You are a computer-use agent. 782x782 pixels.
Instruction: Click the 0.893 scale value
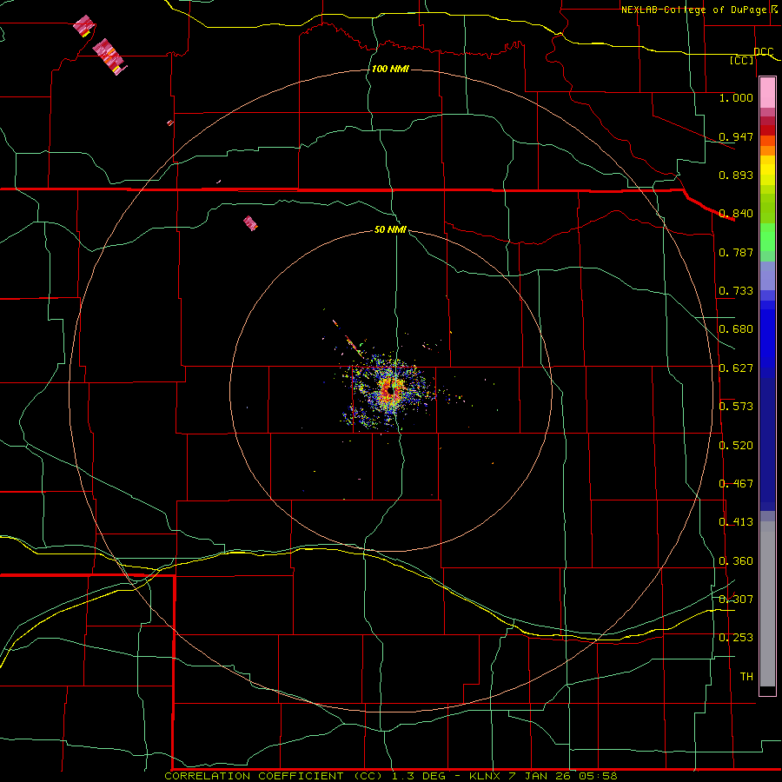pyautogui.click(x=736, y=175)
